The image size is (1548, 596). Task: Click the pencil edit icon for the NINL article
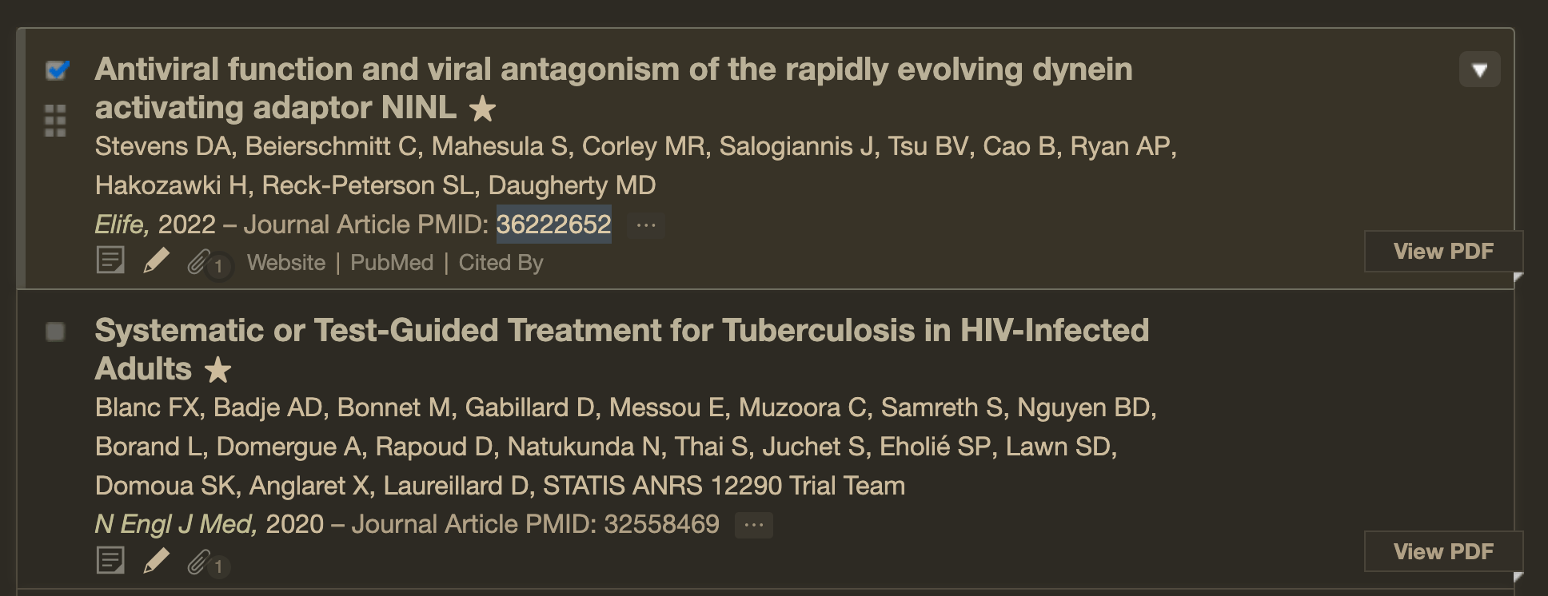156,260
